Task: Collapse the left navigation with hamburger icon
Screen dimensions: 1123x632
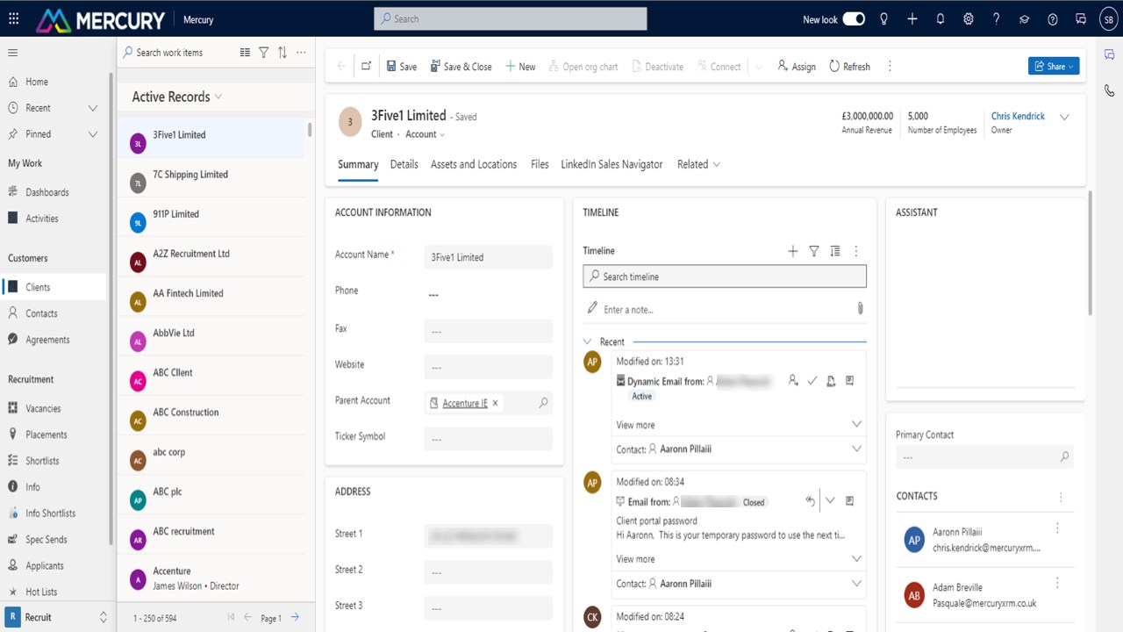Action: [x=13, y=53]
